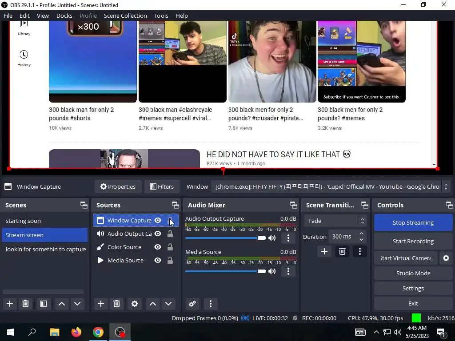Open source properties gear in Sources dock
Screen dimensions: 455x341
(x=134, y=304)
